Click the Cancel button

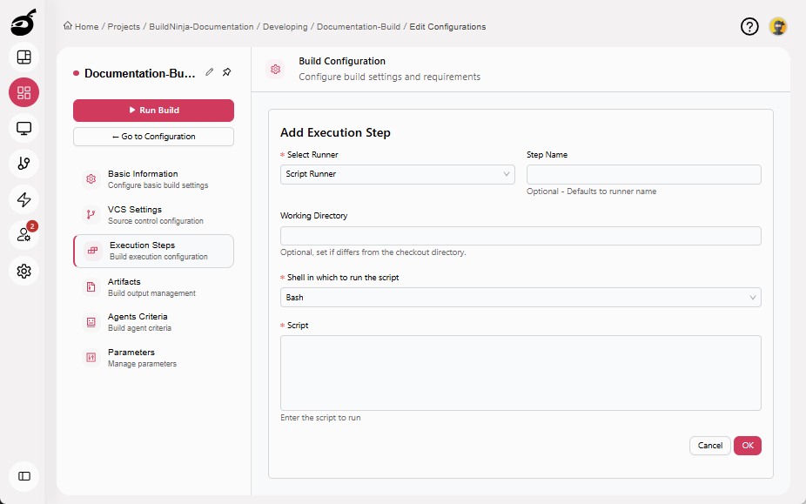point(710,446)
